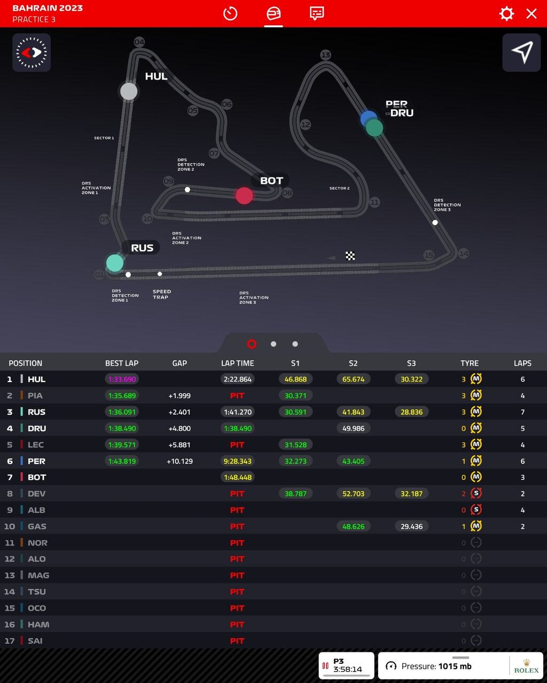Open HUL driver row
The height and width of the screenshot is (683, 547).
[x=273, y=379]
